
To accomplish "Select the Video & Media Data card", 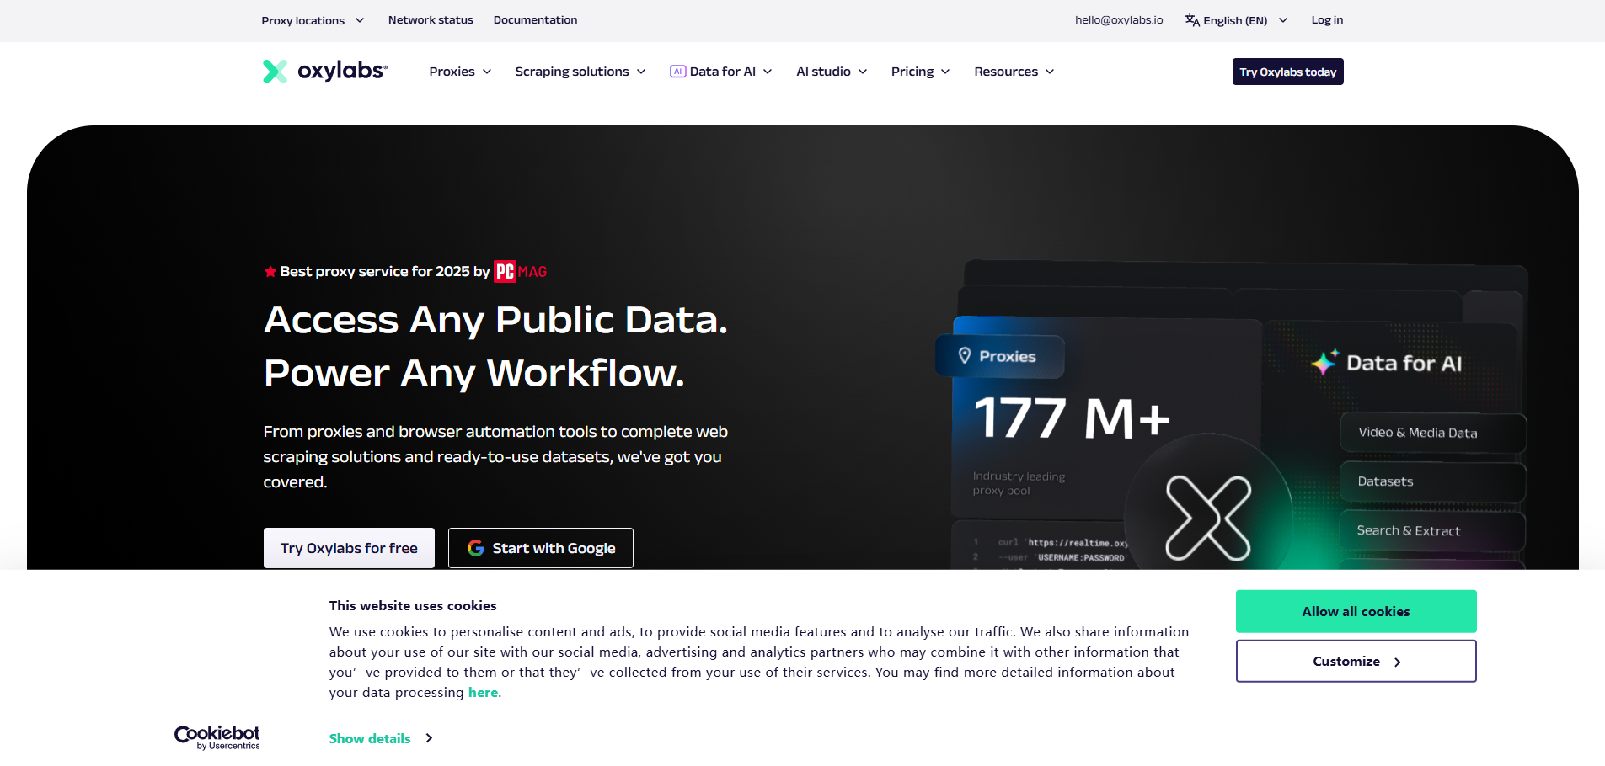I will [1432, 433].
